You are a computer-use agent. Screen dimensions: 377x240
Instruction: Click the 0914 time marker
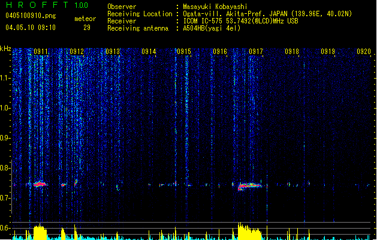[149, 51]
